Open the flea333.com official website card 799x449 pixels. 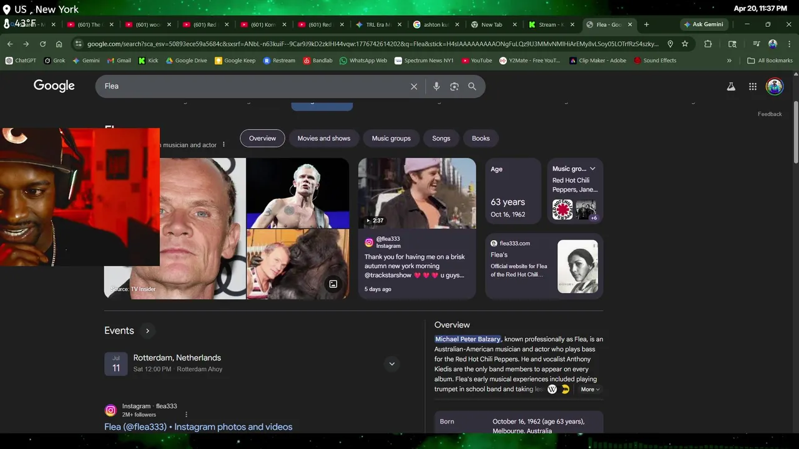(544, 266)
